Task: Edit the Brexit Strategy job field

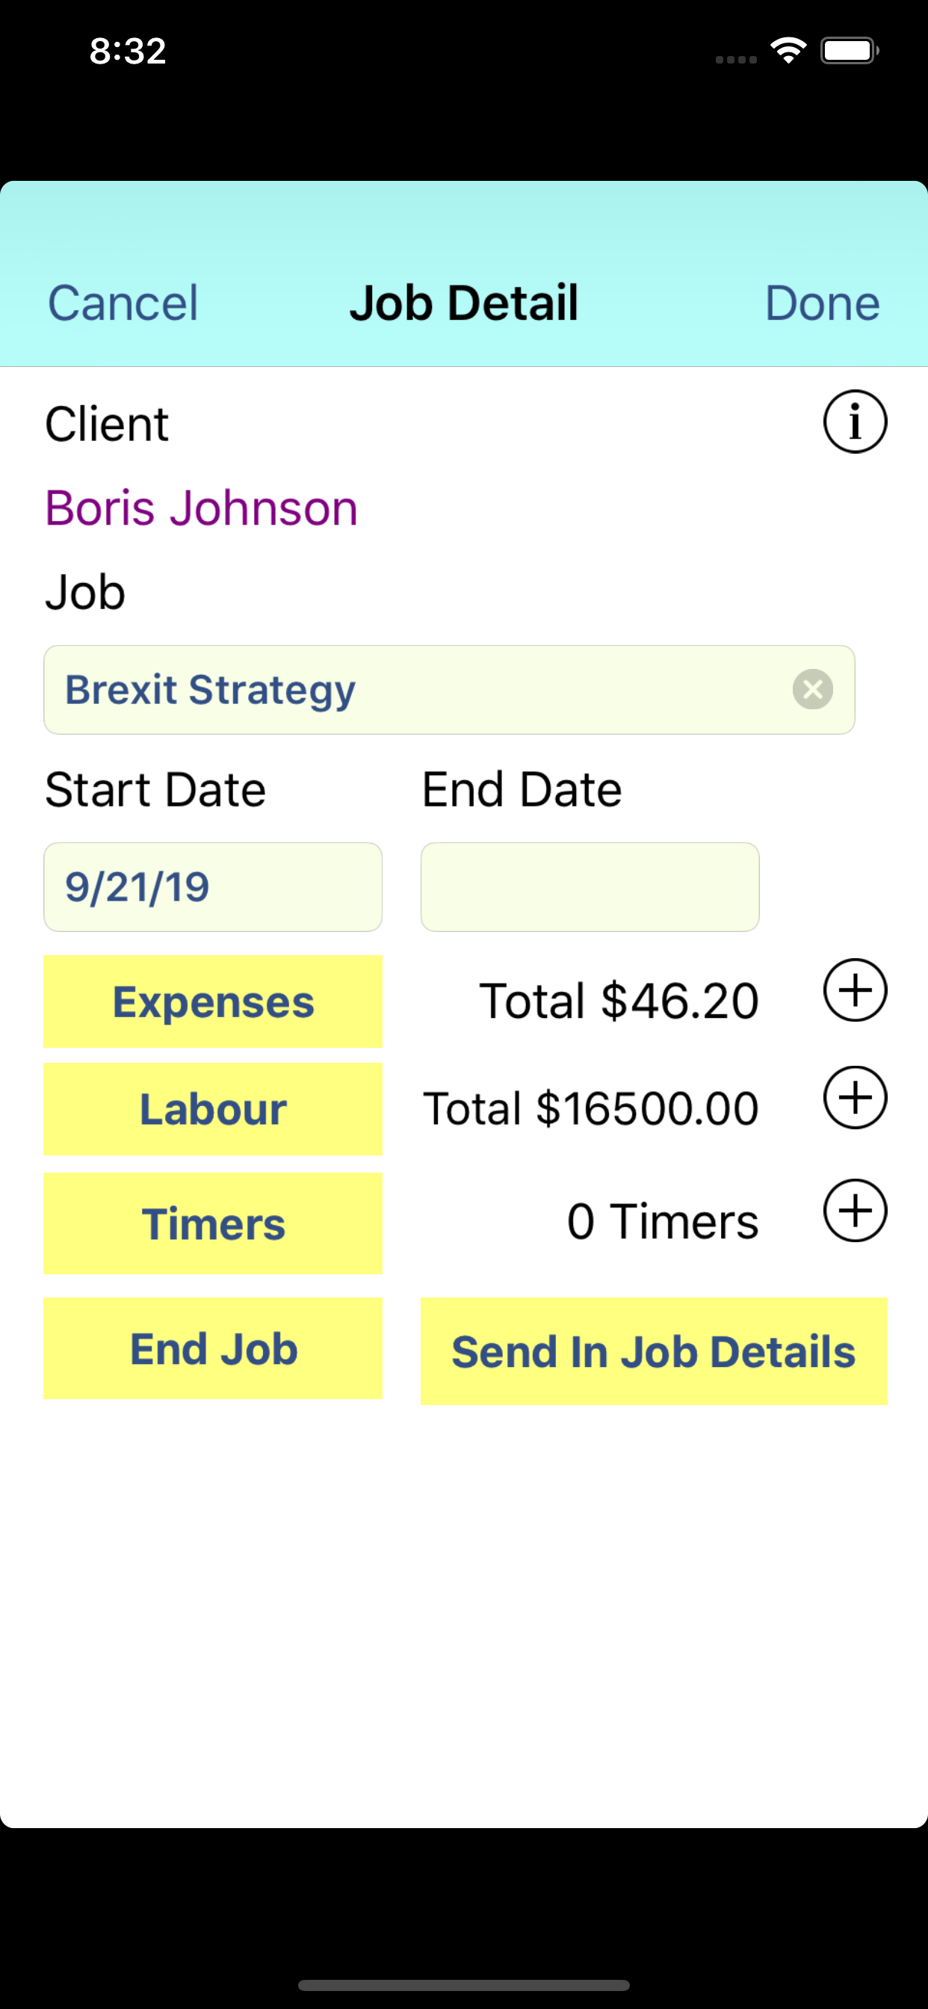Action: (x=449, y=689)
